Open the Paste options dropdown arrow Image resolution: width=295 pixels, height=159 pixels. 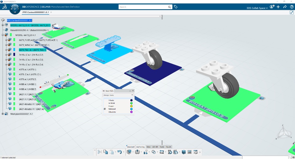click(115, 152)
